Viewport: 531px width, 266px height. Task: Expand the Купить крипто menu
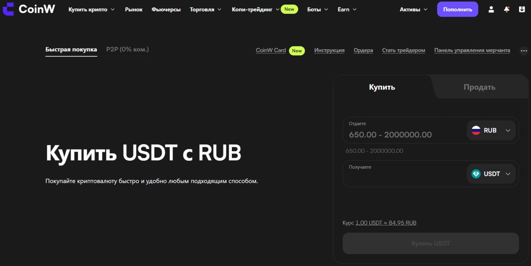pyautogui.click(x=92, y=9)
